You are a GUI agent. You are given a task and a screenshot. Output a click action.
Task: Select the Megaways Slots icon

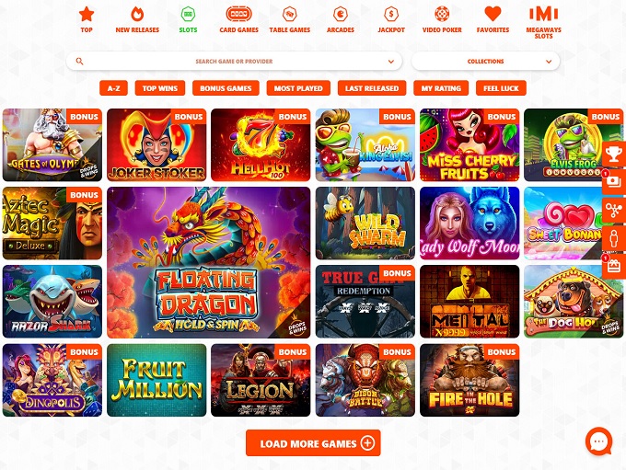543,14
